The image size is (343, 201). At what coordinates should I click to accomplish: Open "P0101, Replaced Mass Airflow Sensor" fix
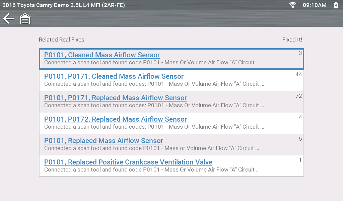[x=104, y=141]
